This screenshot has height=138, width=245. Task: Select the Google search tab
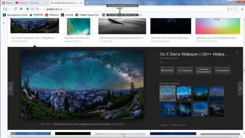coord(65,3)
